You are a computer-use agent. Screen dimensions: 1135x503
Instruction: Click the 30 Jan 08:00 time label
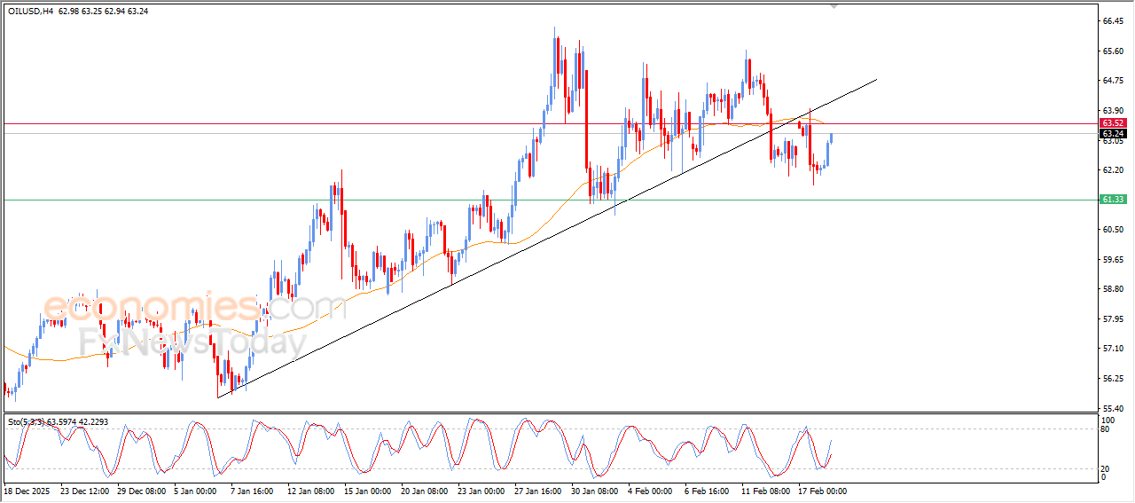tap(595, 490)
